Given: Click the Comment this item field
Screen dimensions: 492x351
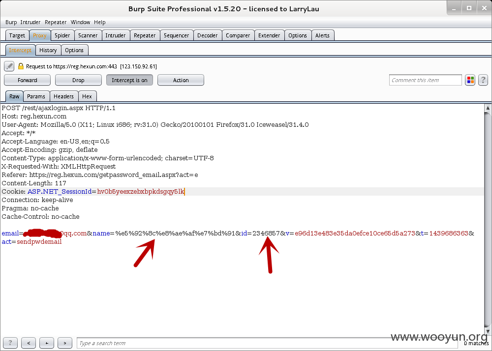Looking at the screenshot, I should tap(426, 80).
